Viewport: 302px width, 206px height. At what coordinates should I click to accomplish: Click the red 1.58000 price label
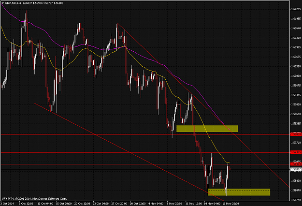tap(296, 134)
